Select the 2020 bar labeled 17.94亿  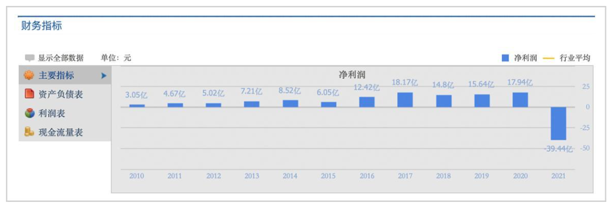coord(520,100)
